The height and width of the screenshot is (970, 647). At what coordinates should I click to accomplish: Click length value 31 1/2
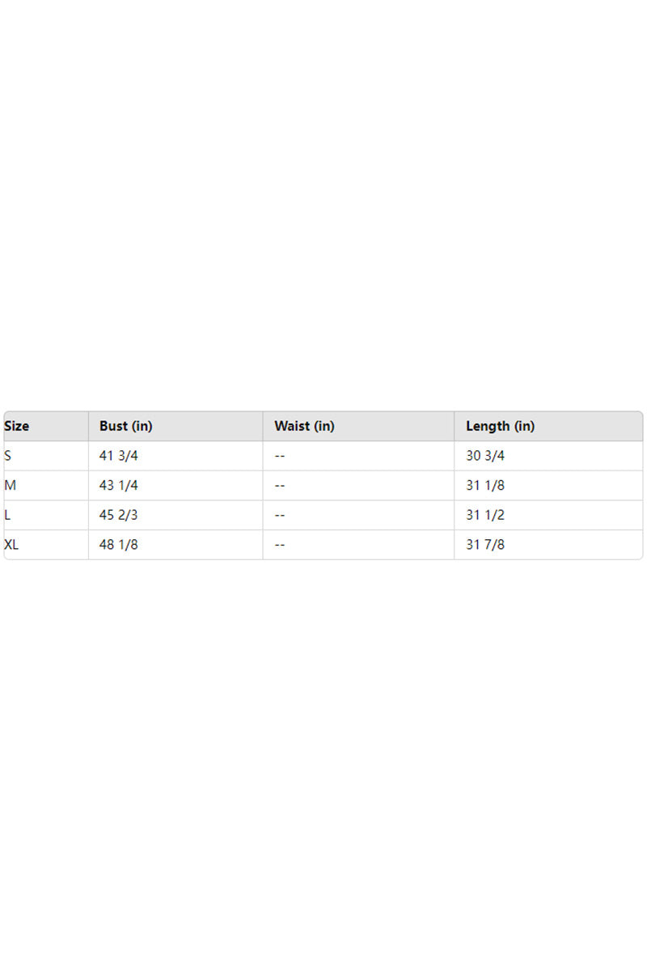click(x=485, y=515)
